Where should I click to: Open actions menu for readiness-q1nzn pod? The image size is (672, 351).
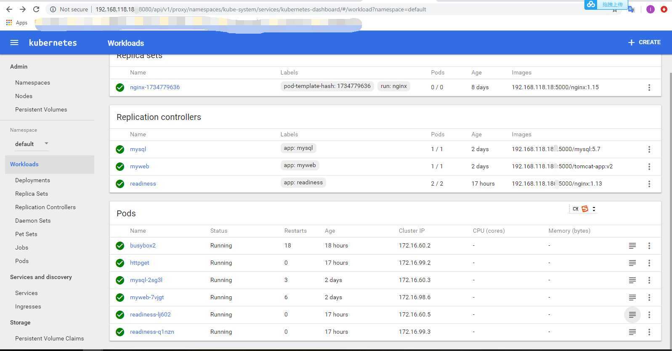tap(649, 332)
